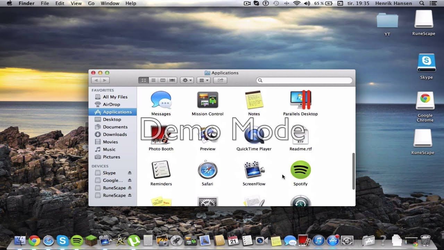The image size is (444, 250).
Task: Click the Wi-Fi status menu icon
Action: pyautogui.click(x=297, y=3)
